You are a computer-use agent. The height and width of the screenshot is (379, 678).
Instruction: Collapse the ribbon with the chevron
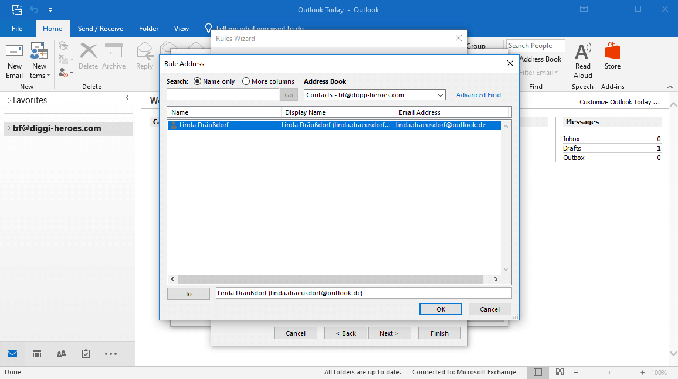pyautogui.click(x=670, y=87)
